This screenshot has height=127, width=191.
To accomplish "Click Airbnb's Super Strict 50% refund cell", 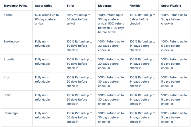I will click(47, 19).
